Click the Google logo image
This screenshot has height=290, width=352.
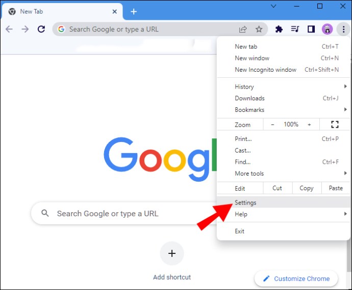160,159
